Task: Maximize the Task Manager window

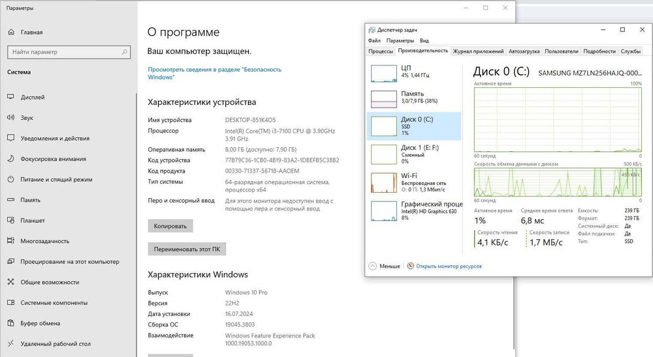Action: coord(622,29)
